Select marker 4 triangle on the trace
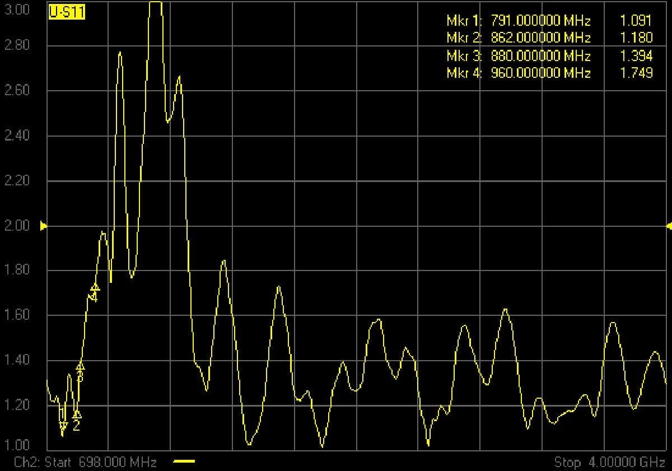 click(95, 288)
